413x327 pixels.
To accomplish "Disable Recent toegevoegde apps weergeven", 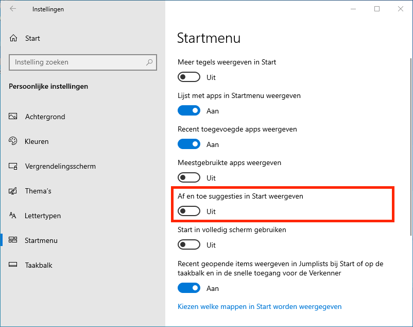I will [x=188, y=144].
